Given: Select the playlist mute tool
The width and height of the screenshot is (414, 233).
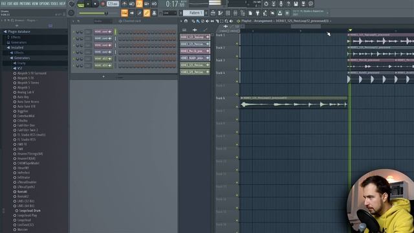Looking at the screenshot, I should (x=208, y=21).
